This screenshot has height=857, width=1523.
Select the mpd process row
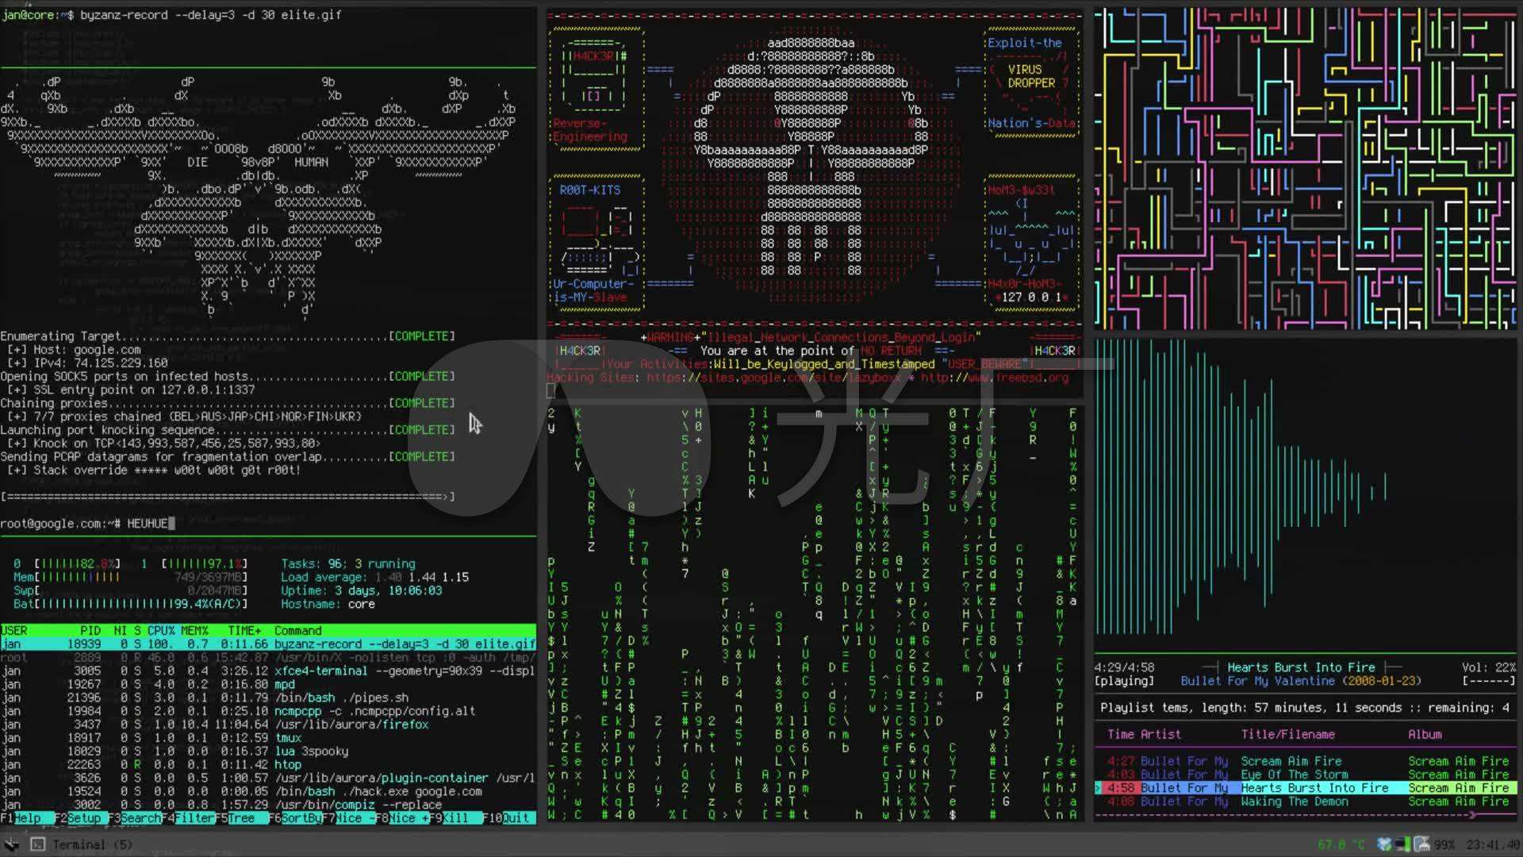[x=268, y=685]
